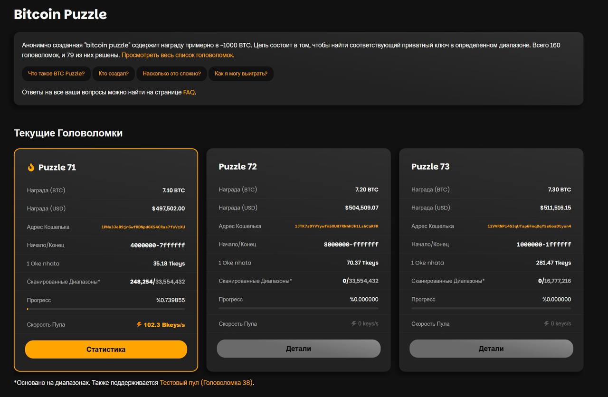Viewport: 608px width, 397px height.
Task: Click the scanned ranges "0/16,777,216" value
Action: 555,281
